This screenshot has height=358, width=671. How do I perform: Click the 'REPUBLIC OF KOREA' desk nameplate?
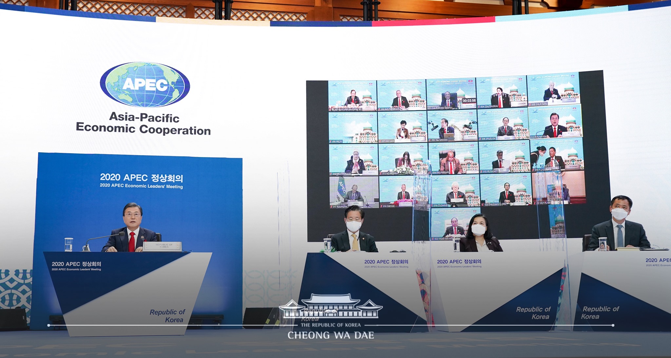coord(162,246)
